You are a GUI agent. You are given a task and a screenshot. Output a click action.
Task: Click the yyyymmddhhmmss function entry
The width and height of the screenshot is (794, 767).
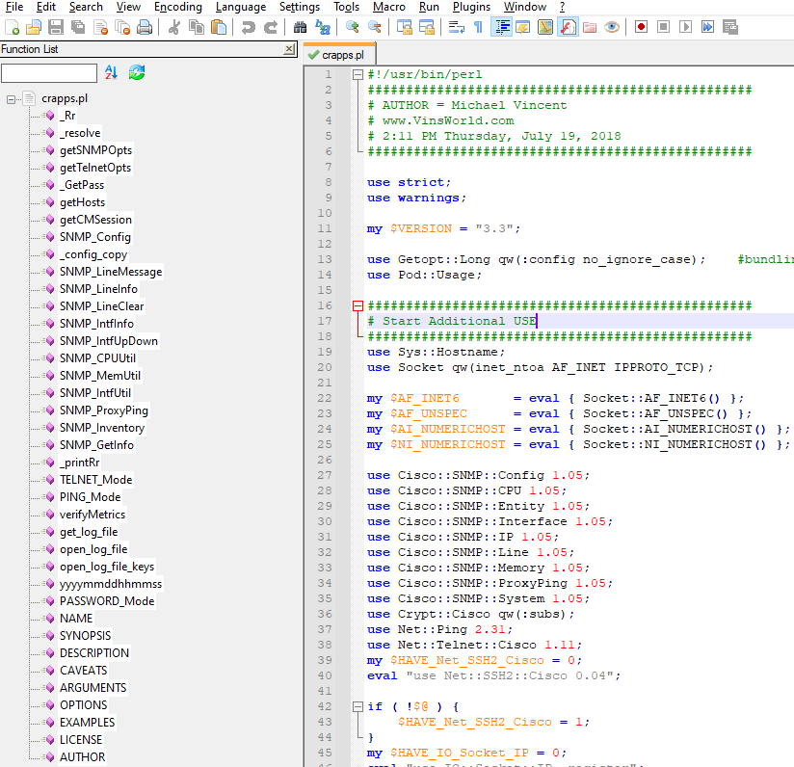[111, 584]
